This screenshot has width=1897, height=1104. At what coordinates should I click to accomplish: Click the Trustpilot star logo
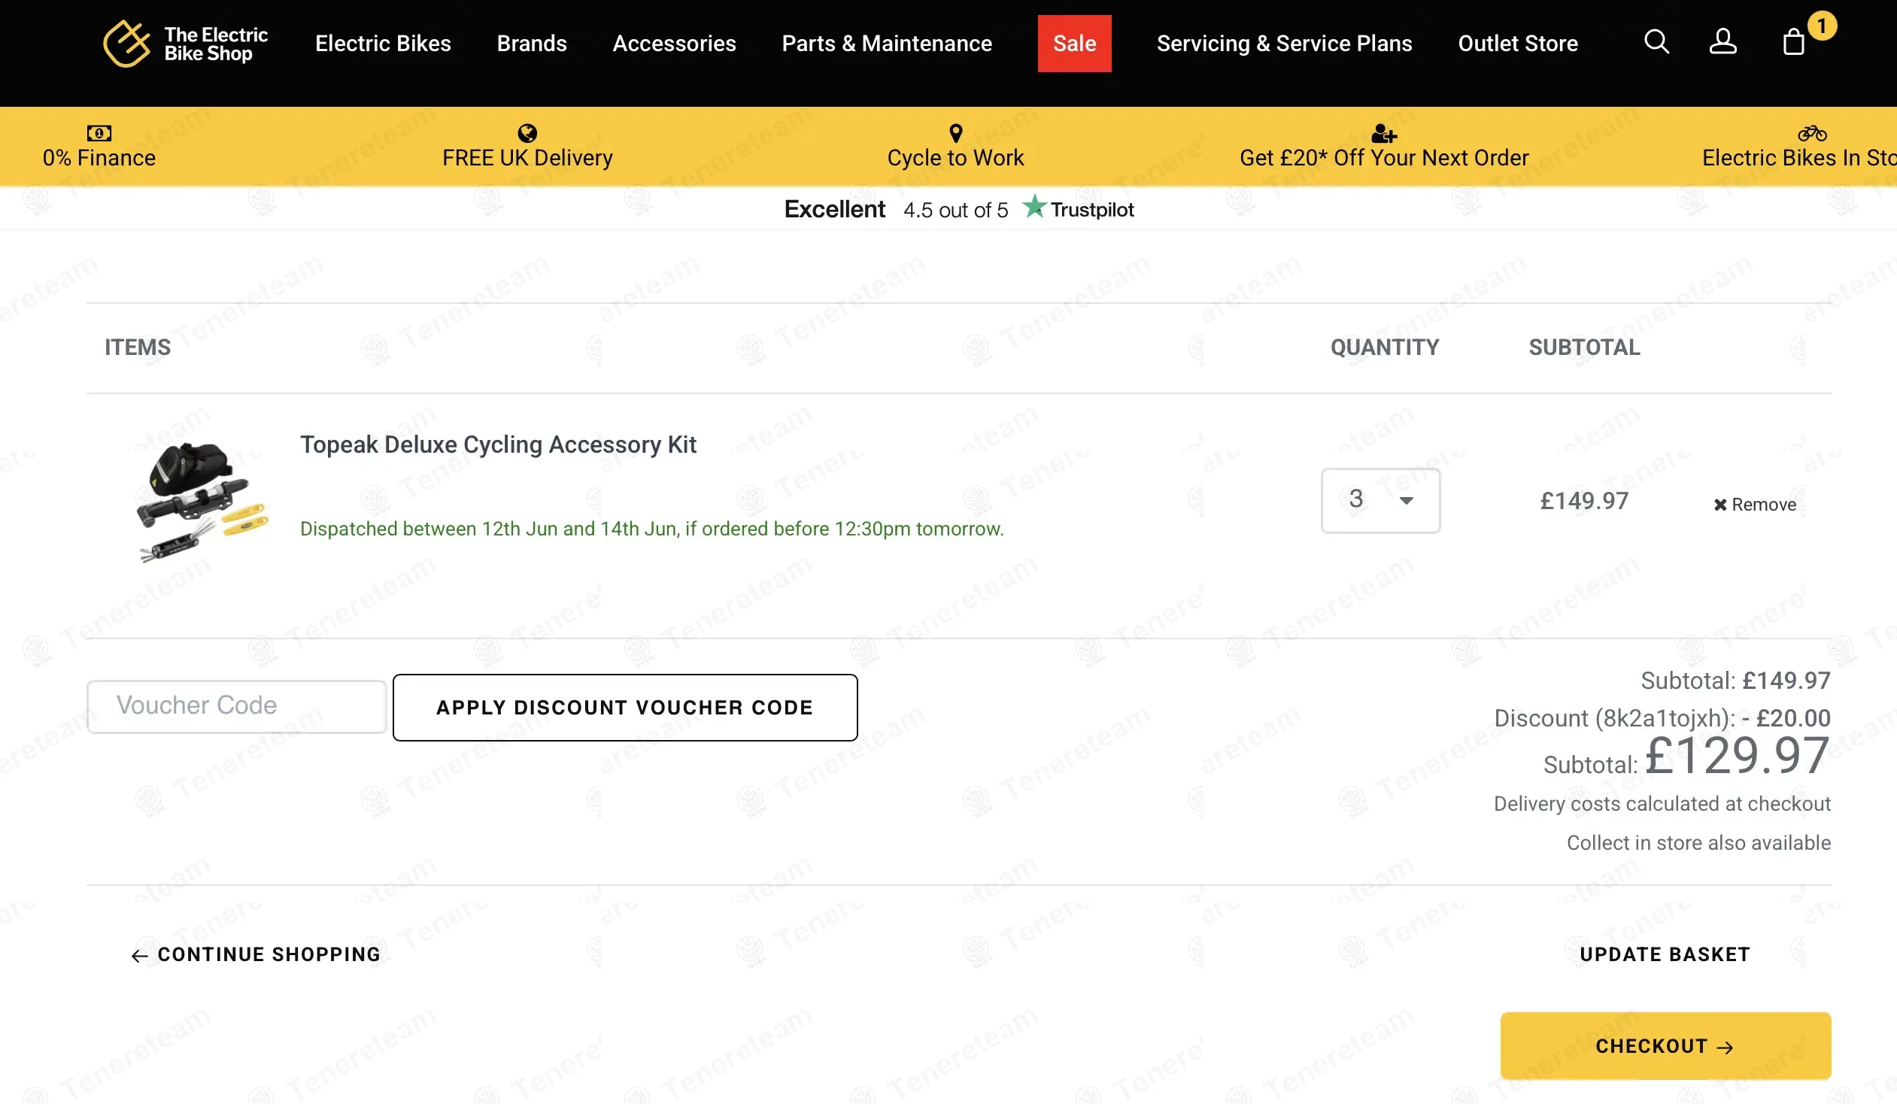[x=1034, y=206]
